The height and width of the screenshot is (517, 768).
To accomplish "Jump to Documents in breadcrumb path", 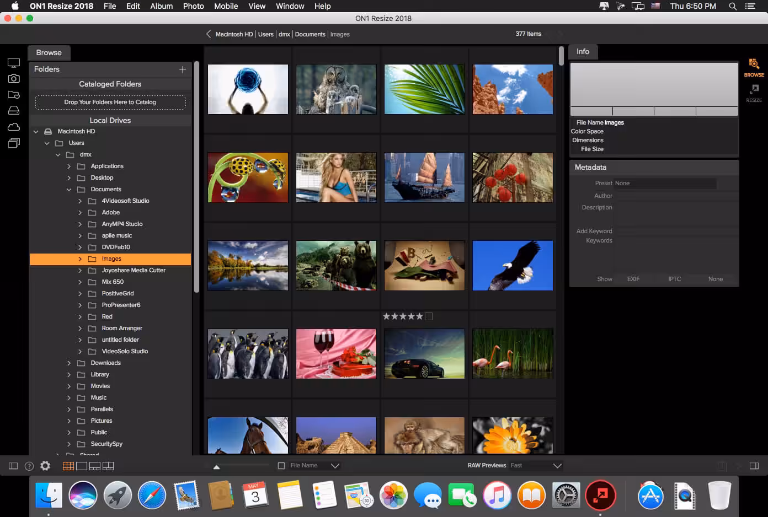I will pos(310,34).
